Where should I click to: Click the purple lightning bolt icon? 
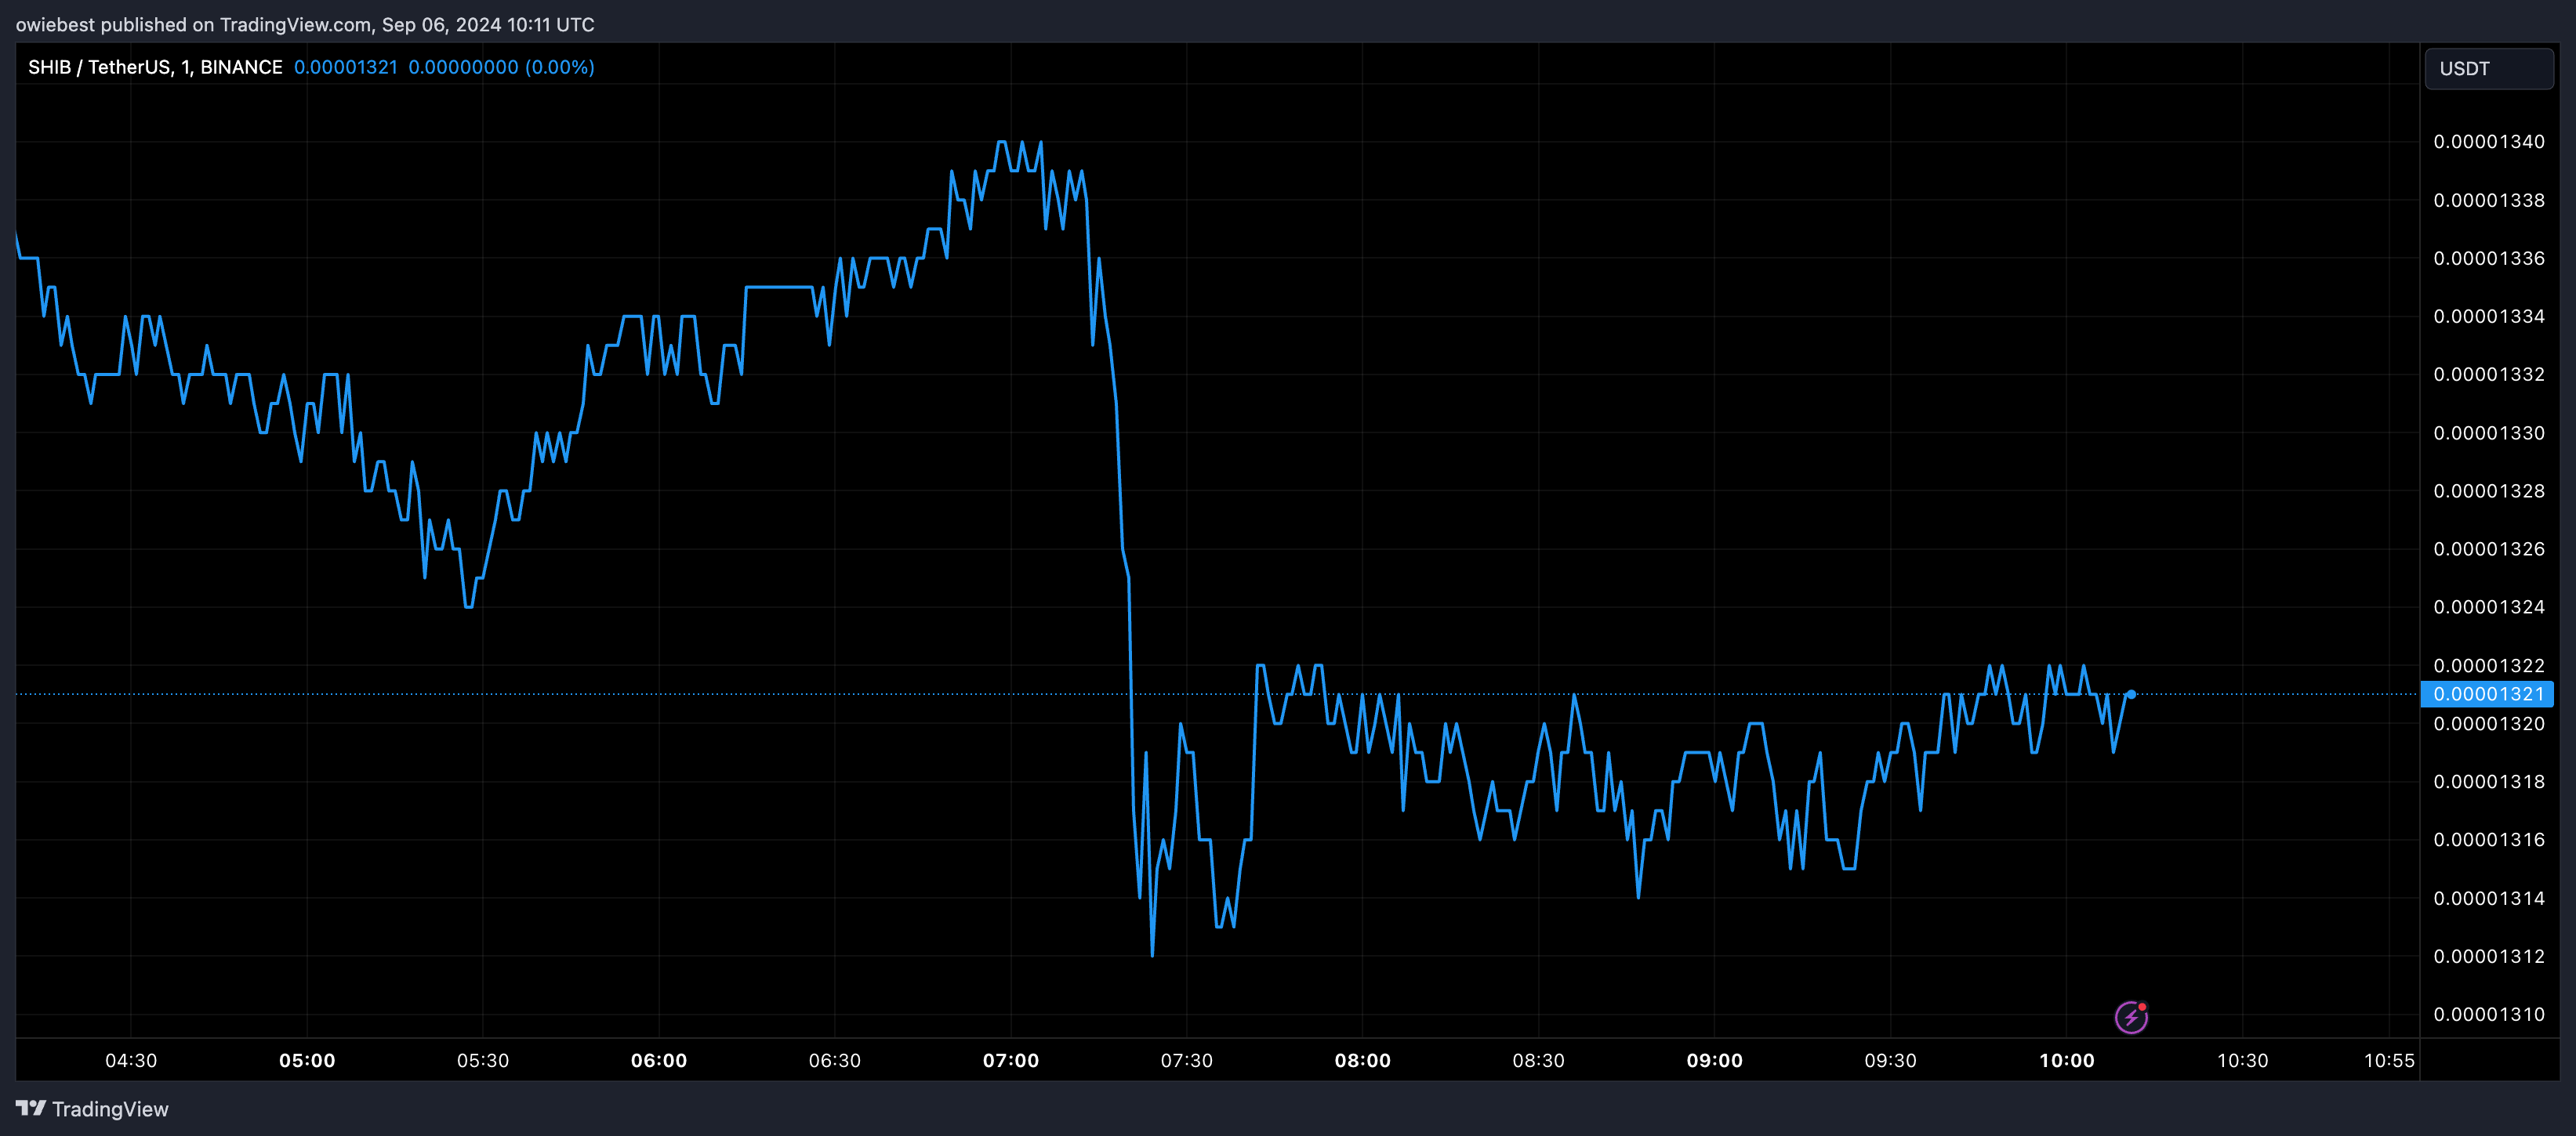click(x=2131, y=1017)
